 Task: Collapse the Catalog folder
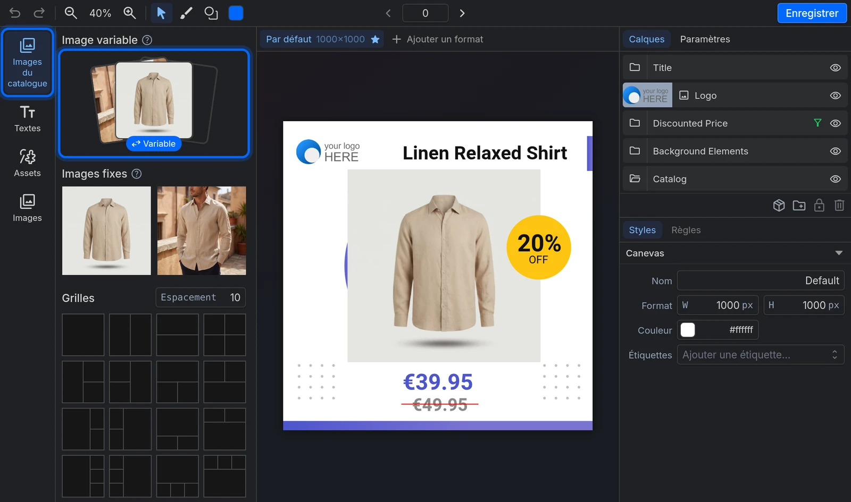635,178
